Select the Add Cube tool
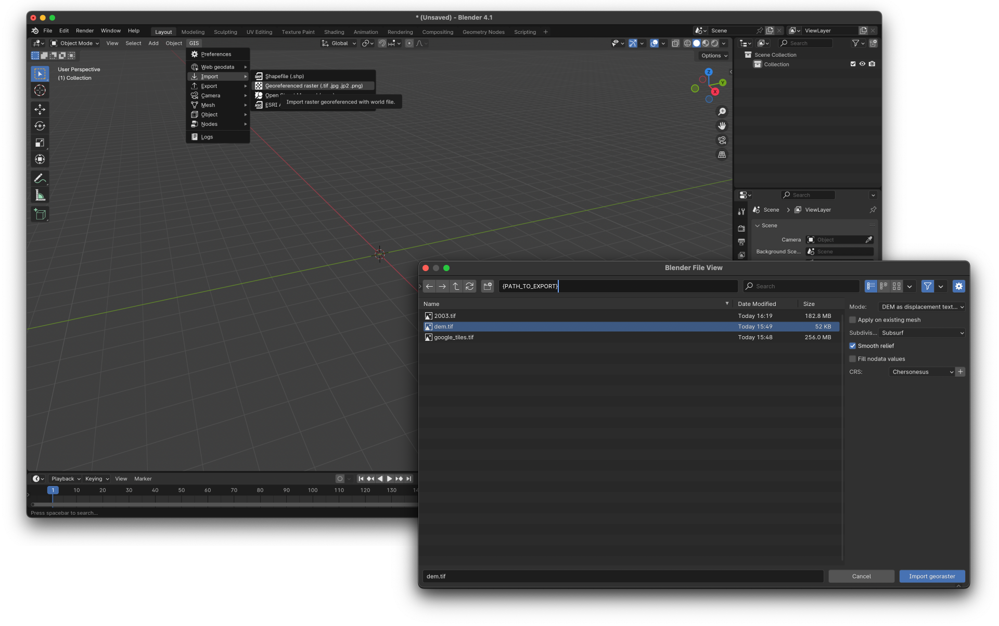 point(40,214)
